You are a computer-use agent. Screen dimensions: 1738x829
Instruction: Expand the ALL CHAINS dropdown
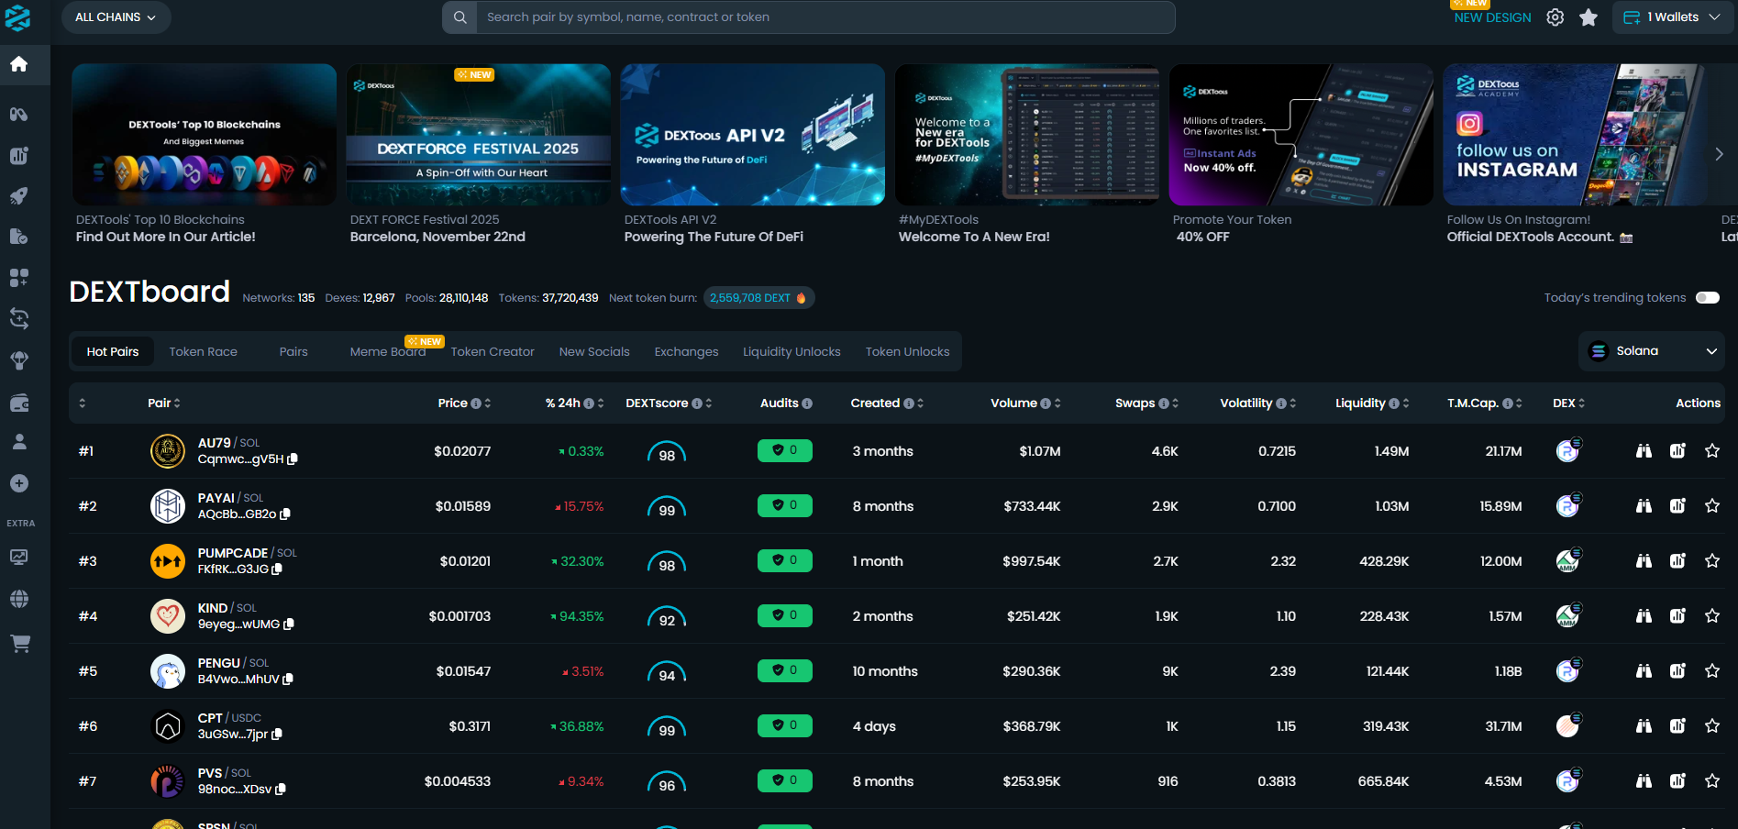tap(116, 17)
